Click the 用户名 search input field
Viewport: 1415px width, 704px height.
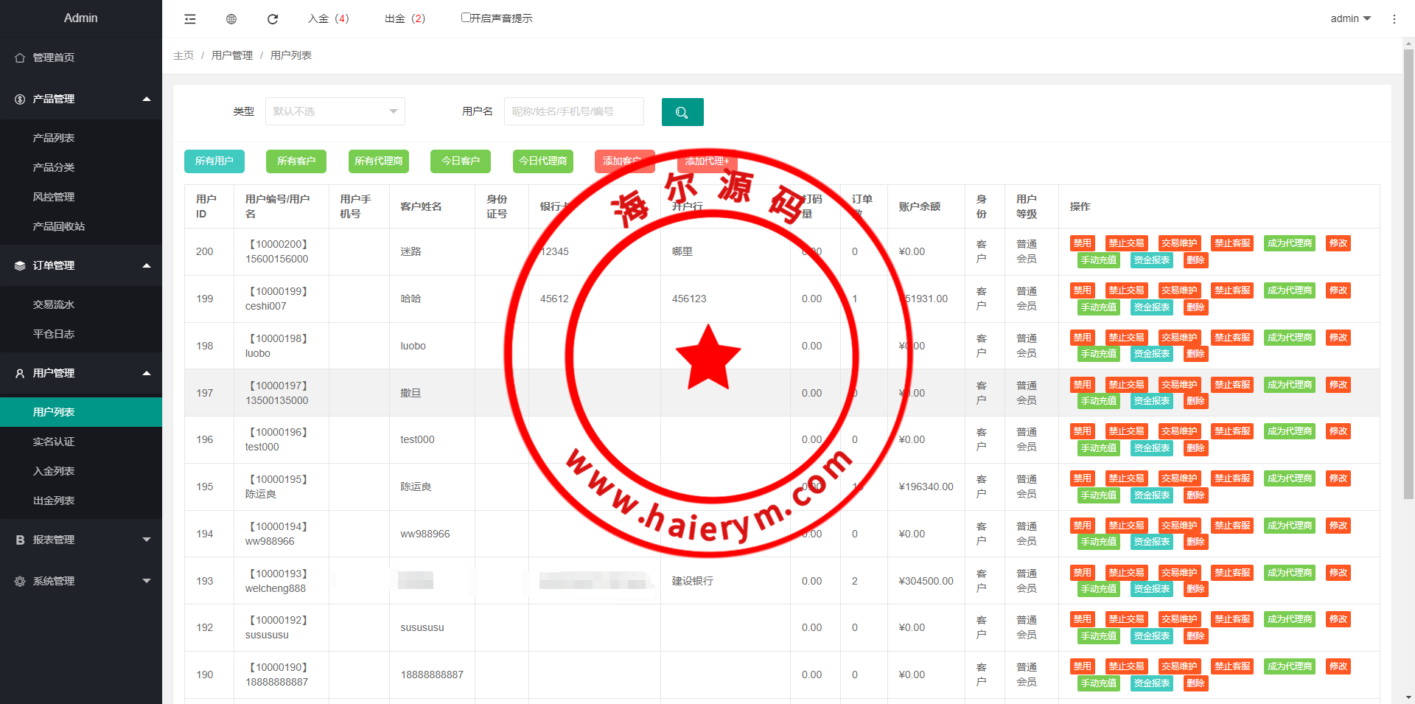click(573, 111)
